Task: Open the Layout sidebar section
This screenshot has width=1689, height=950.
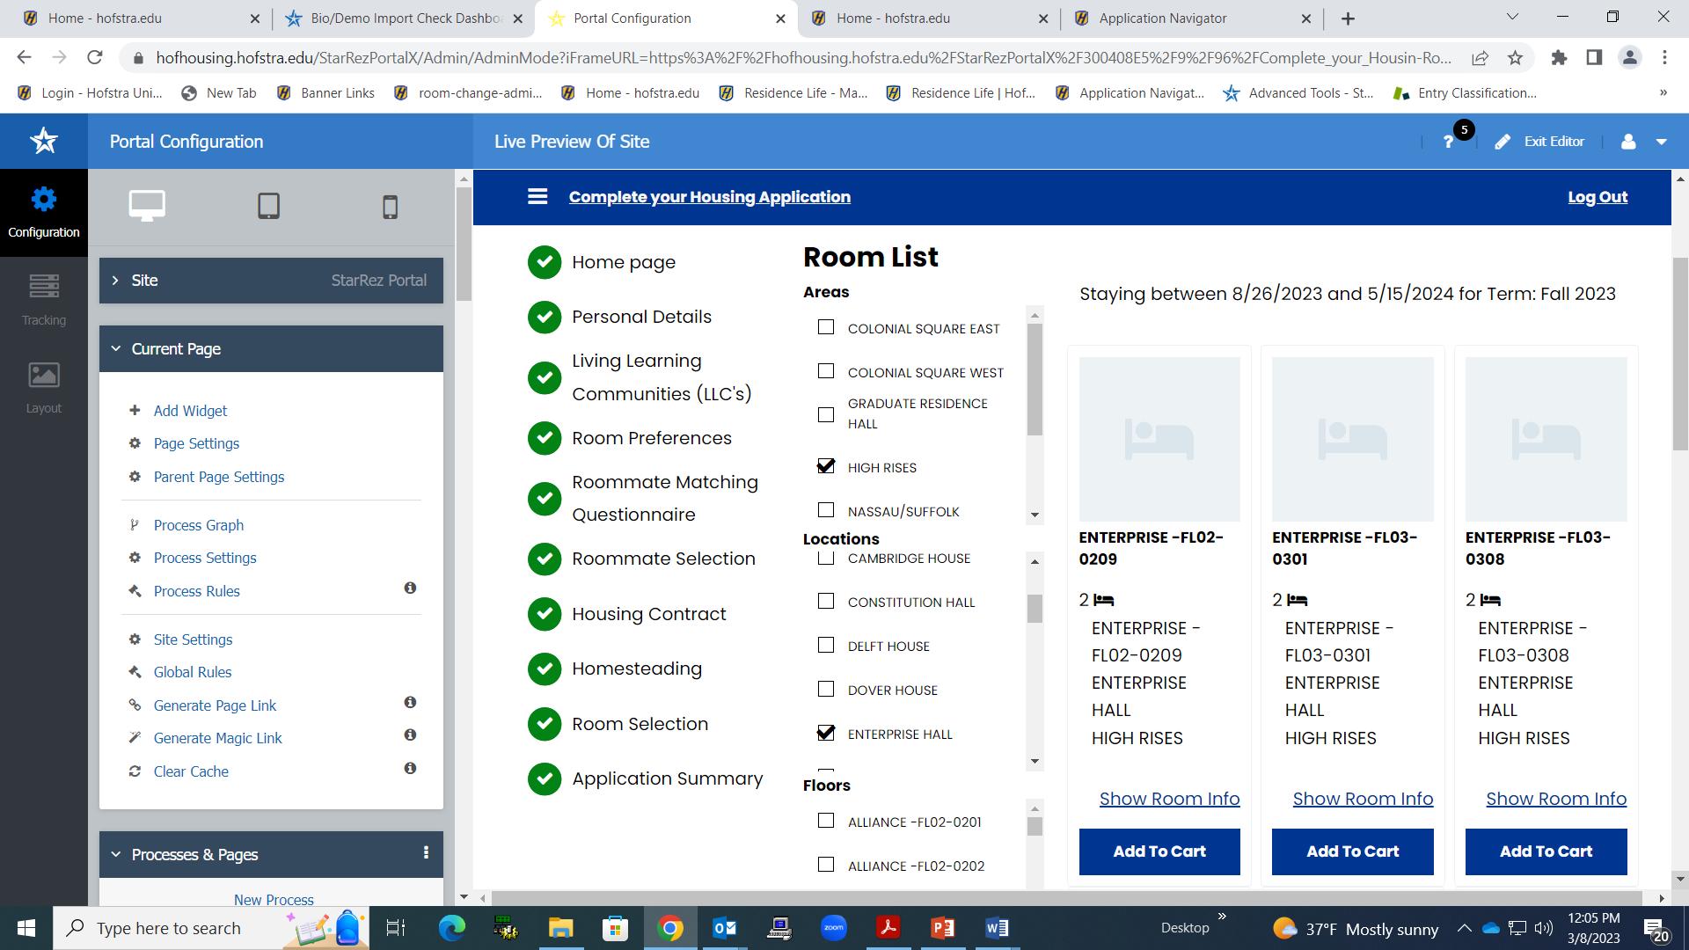Action: click(x=43, y=387)
